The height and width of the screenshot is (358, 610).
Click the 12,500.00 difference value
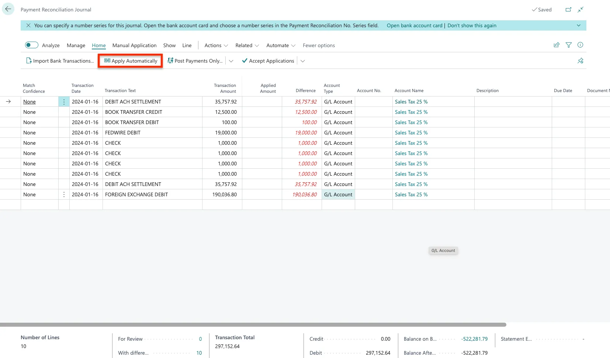(x=306, y=112)
